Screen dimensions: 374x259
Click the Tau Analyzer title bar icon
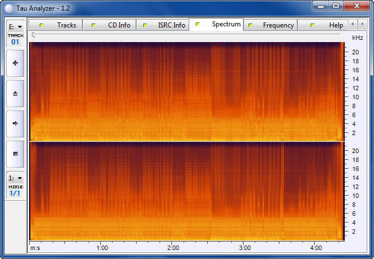pos(8,6)
